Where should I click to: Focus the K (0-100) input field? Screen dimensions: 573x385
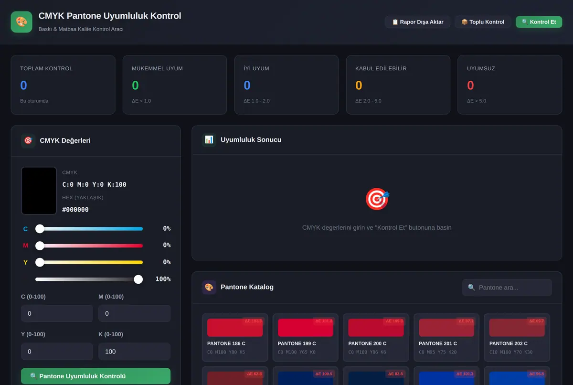click(134, 351)
